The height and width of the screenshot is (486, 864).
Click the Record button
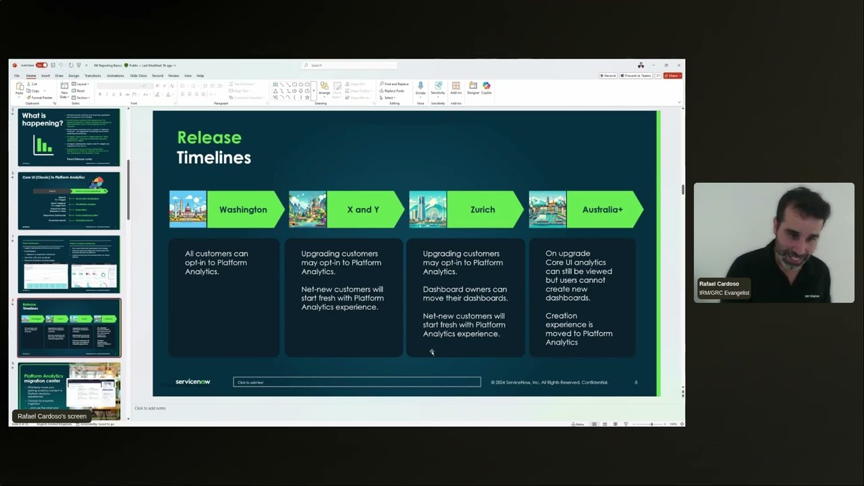click(x=608, y=76)
